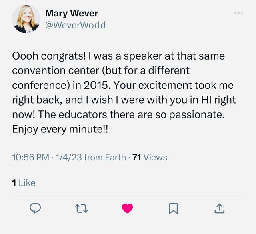Select the "from Earth" location label

pyautogui.click(x=105, y=158)
